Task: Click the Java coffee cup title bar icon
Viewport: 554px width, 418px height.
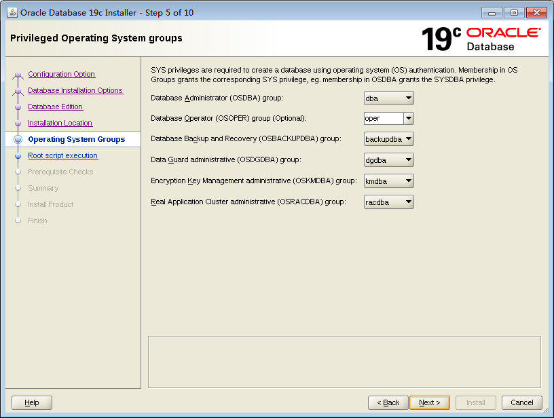Action: [x=10, y=12]
